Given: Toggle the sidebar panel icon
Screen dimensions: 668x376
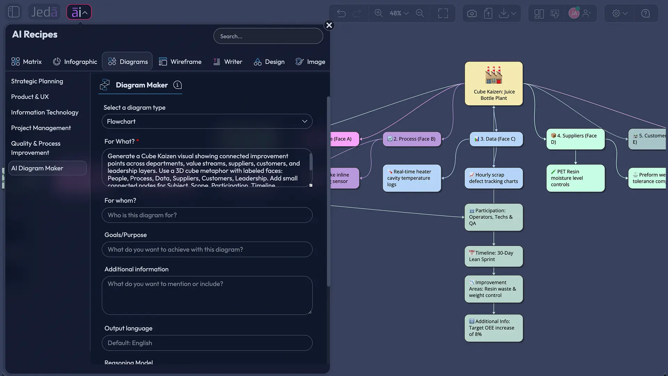Looking at the screenshot, I should (x=14, y=12).
